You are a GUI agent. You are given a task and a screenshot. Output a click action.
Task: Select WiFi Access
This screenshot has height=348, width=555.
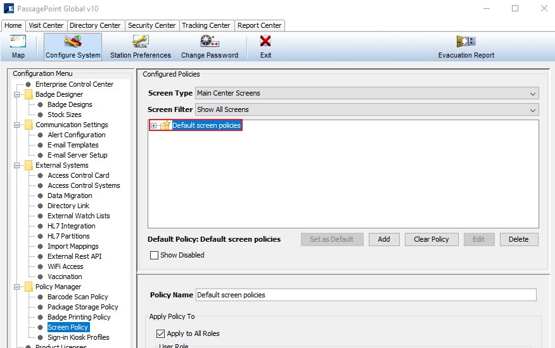(65, 266)
